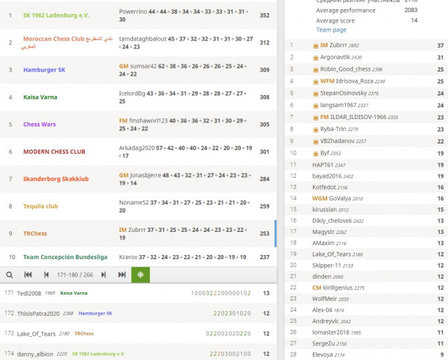Open Skanderborg Skakklub team
The width and height of the screenshot is (448, 360).
pos(56,179)
